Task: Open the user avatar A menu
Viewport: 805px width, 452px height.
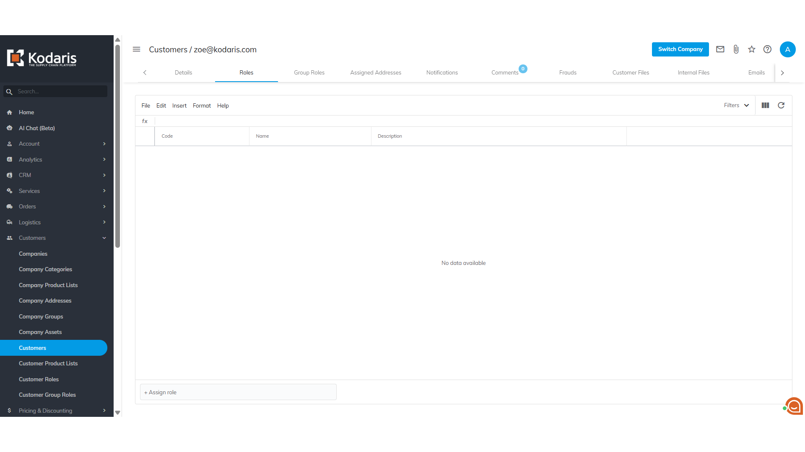Action: click(787, 49)
